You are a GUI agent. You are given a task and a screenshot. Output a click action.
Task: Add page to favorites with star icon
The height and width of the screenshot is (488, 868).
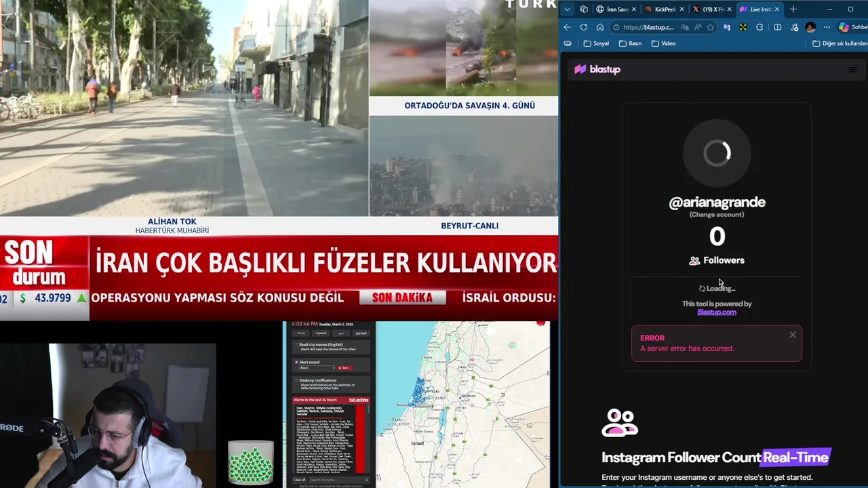pyautogui.click(x=710, y=27)
